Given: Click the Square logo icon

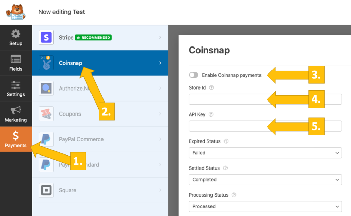Looking at the screenshot, I should tap(46, 190).
